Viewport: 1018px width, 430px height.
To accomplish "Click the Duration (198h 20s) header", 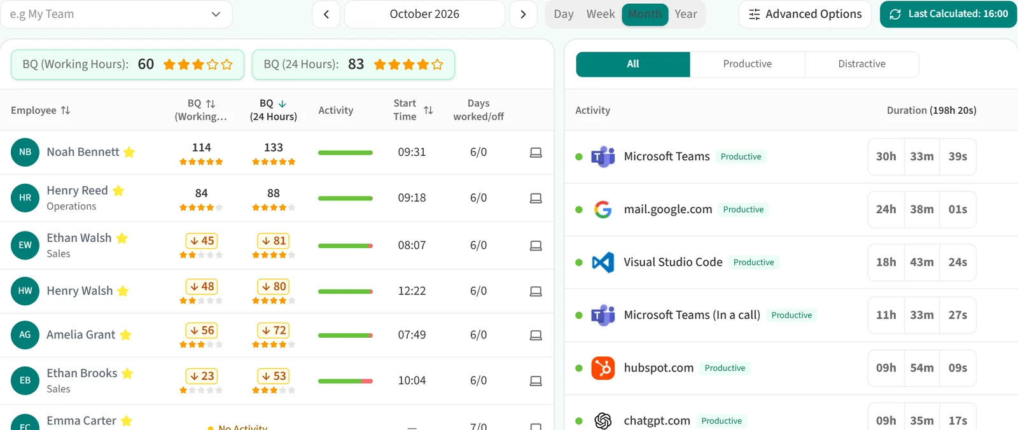I will (x=931, y=110).
